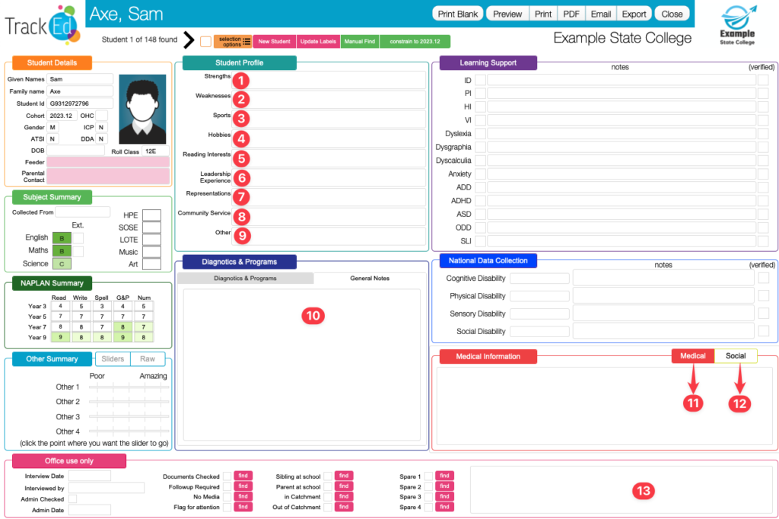The image size is (779, 519).
Task: Click numbered marker 5 in Reading Interests
Action: tap(241, 158)
